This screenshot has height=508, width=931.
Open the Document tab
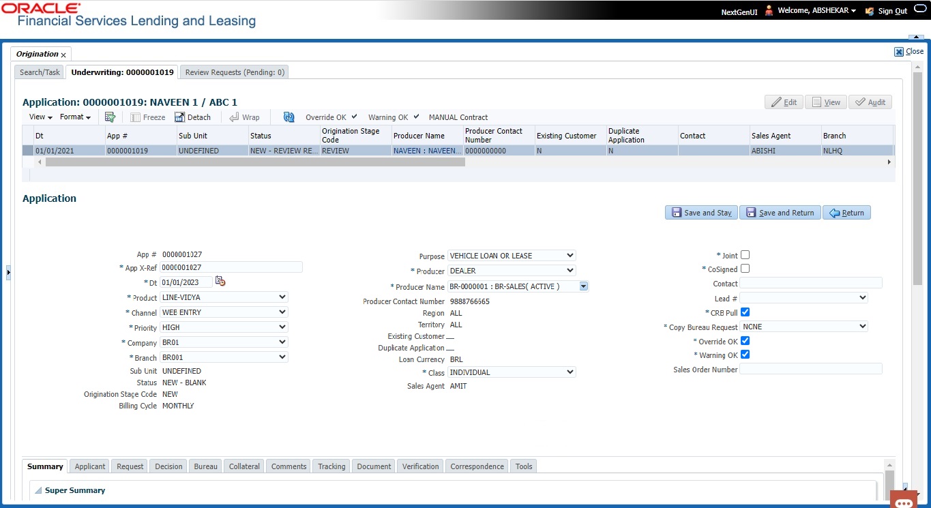(x=374, y=466)
